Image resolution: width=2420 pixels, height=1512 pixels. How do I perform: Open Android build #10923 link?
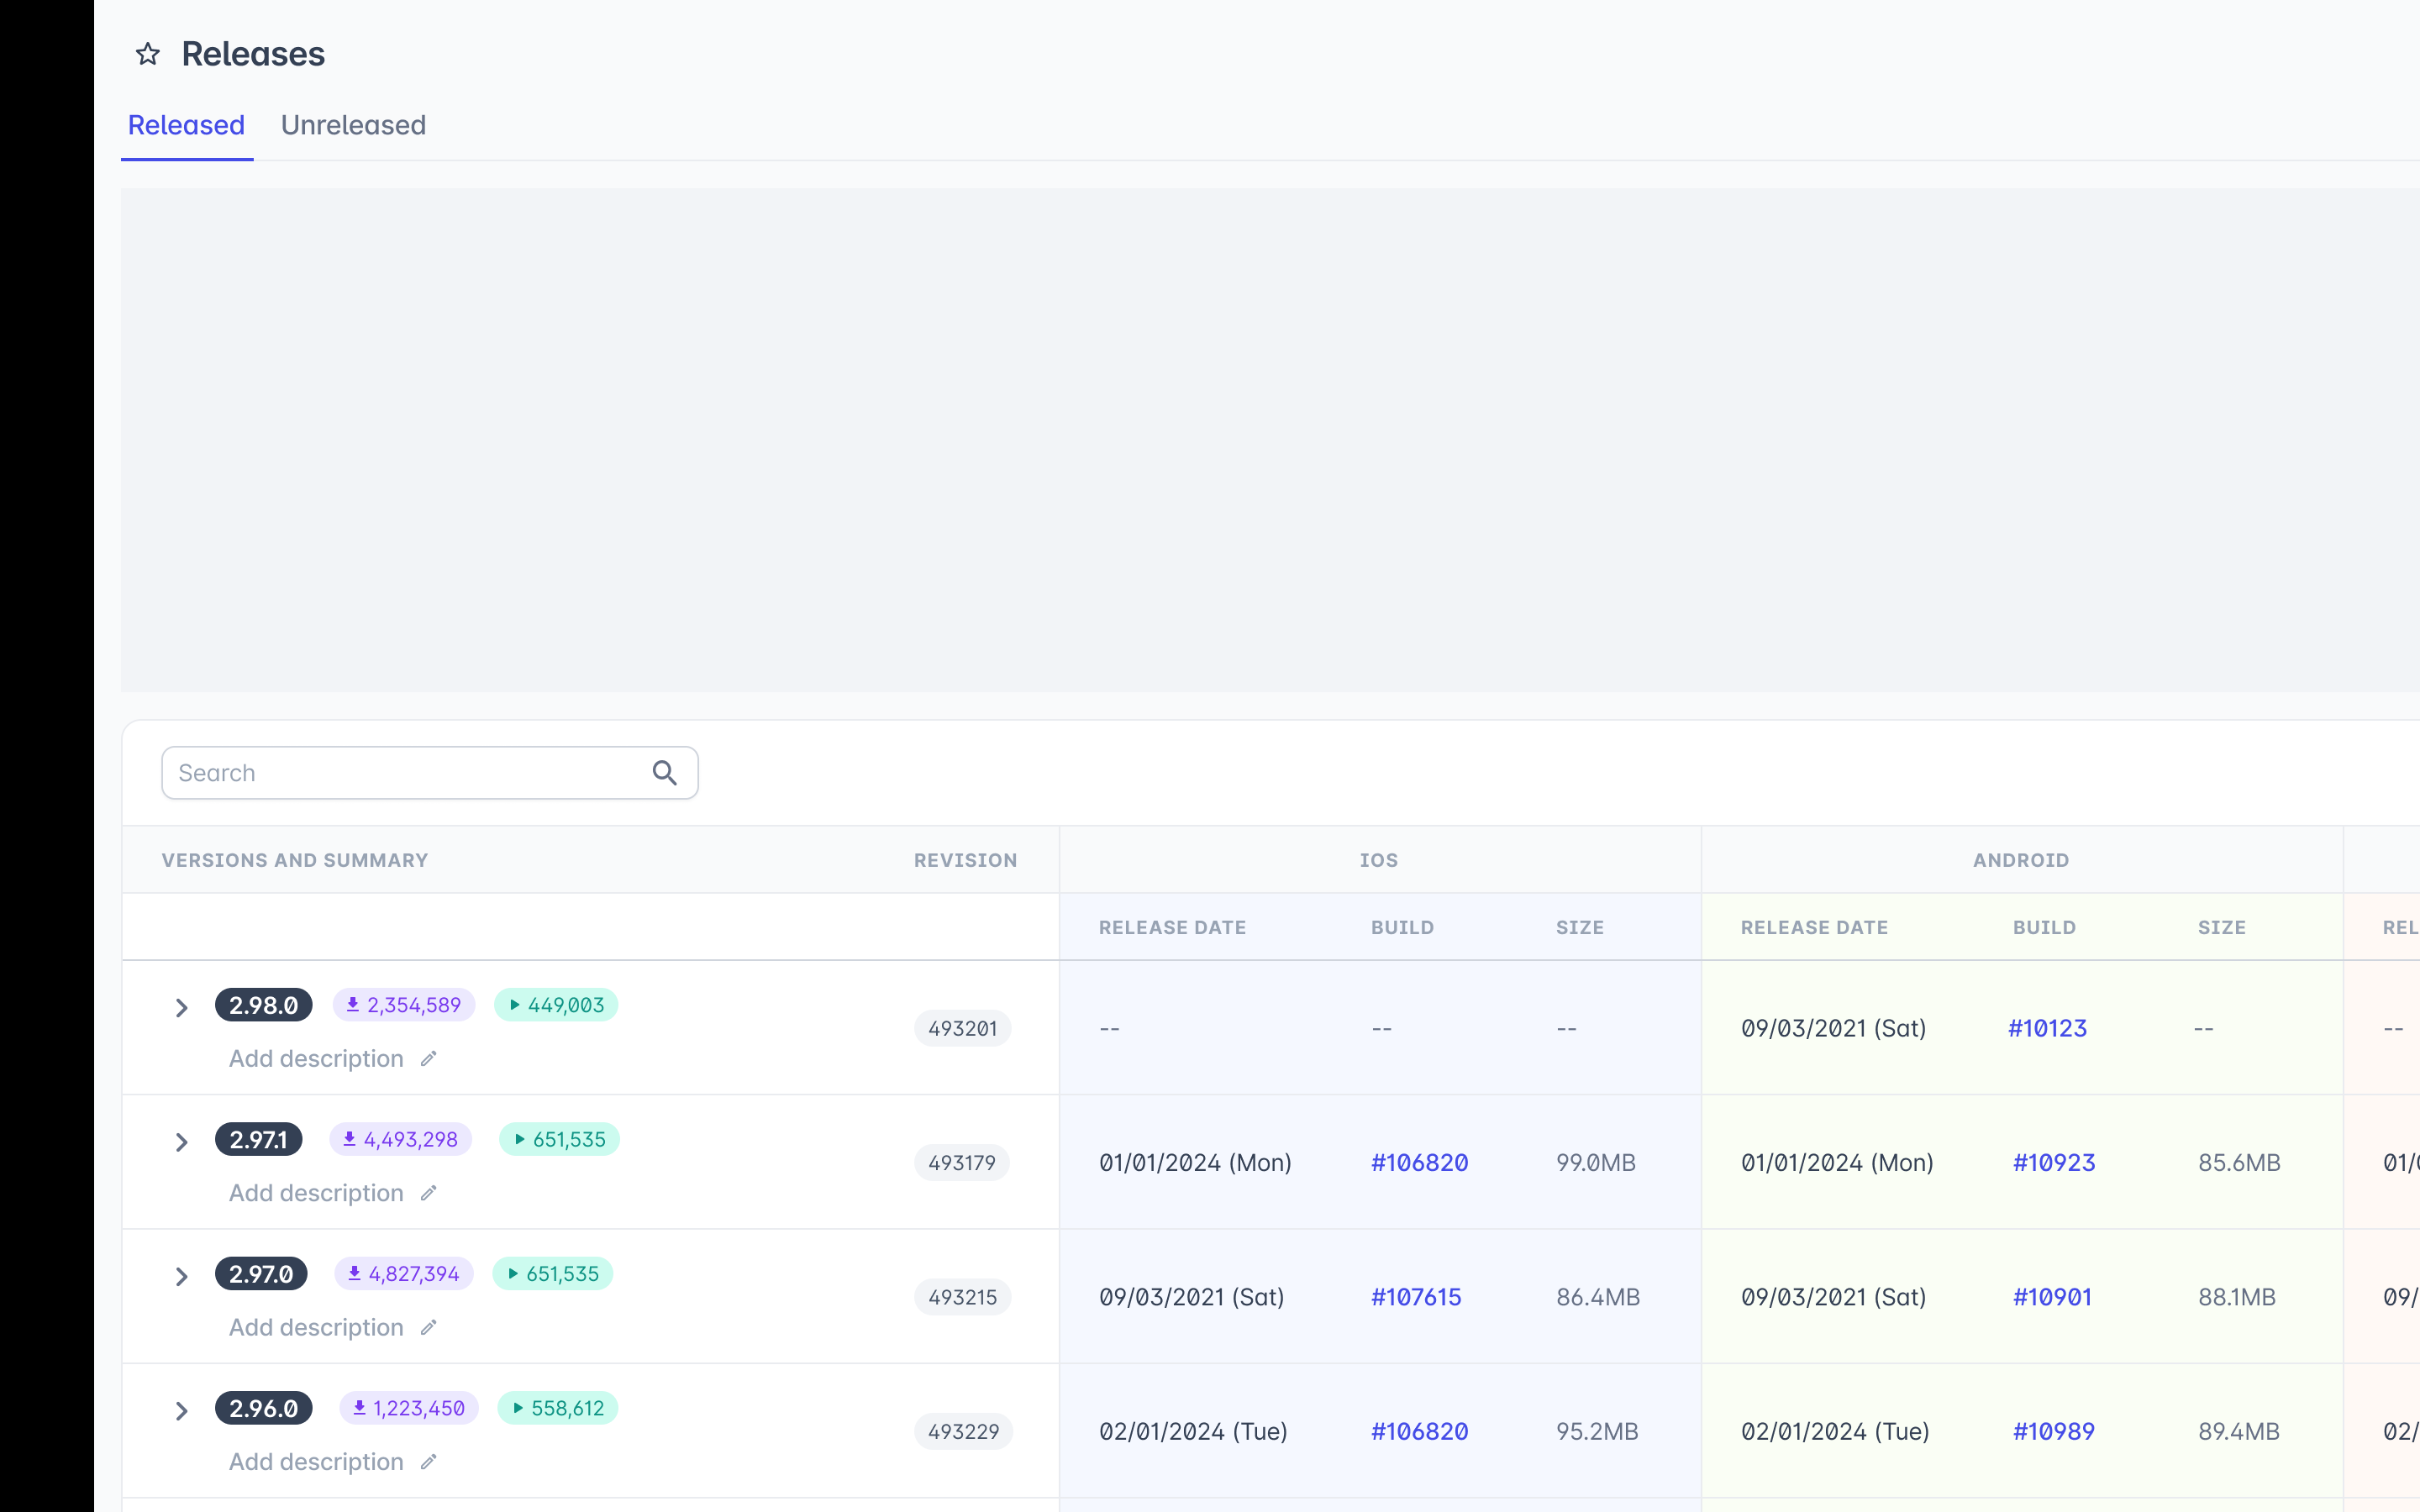(x=2053, y=1163)
